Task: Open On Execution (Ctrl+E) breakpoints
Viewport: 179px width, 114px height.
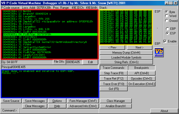Action: [x=142, y=84]
